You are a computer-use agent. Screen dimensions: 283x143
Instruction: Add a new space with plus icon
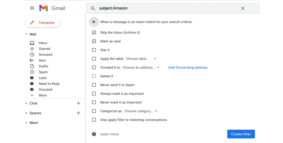pyautogui.click(x=78, y=113)
